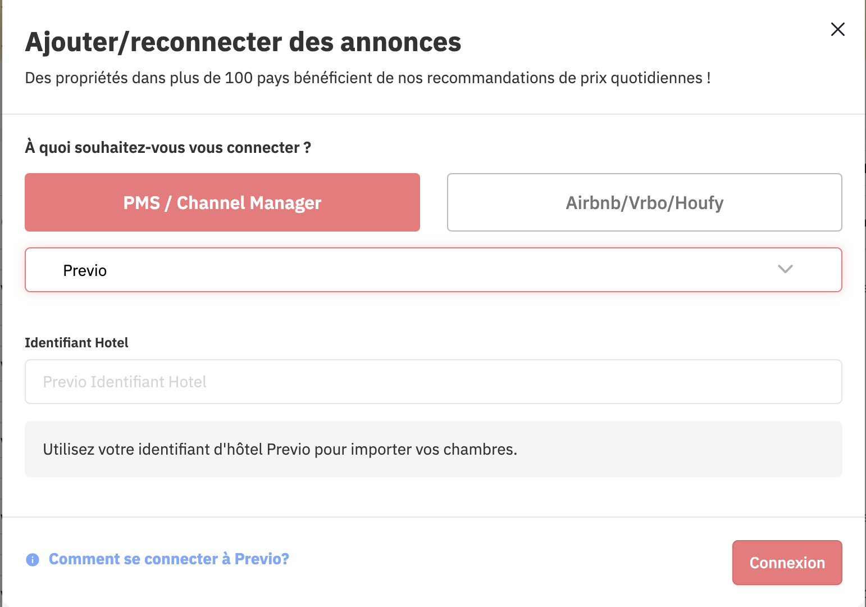866x607 pixels.
Task: Open the Comment se connecter à Previo link
Action: tap(169, 559)
